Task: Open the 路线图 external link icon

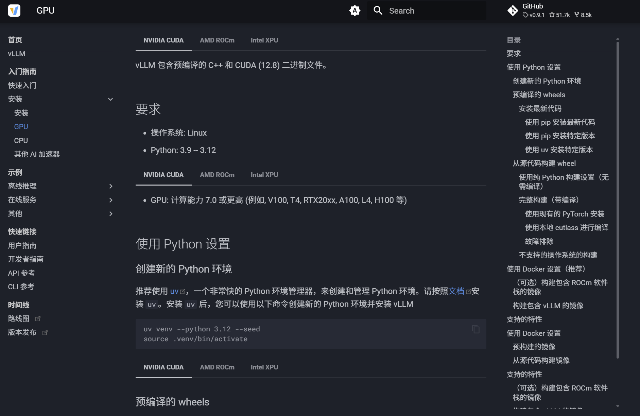Action: click(38, 318)
